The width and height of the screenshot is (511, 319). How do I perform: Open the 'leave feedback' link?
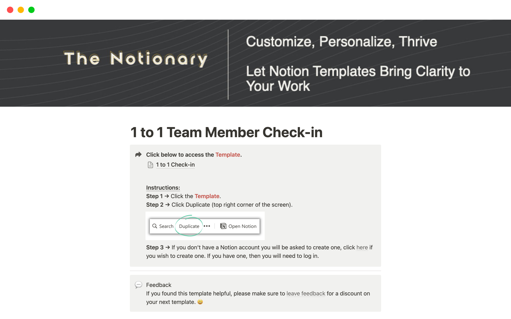306,293
